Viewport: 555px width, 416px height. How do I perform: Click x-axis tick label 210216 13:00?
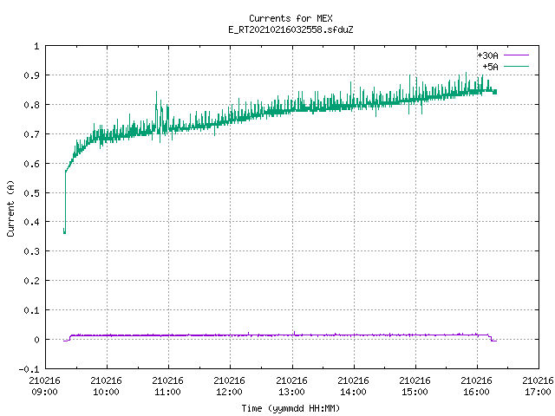tap(291, 386)
